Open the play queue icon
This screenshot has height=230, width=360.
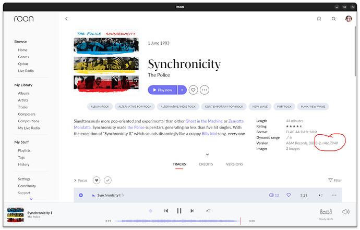[208, 211]
